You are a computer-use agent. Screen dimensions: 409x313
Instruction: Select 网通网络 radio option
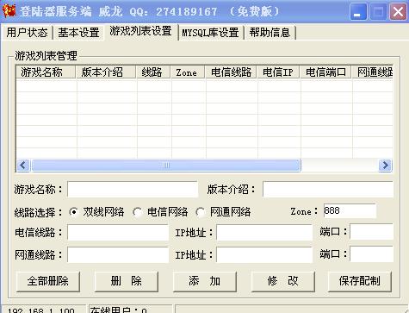coord(200,212)
